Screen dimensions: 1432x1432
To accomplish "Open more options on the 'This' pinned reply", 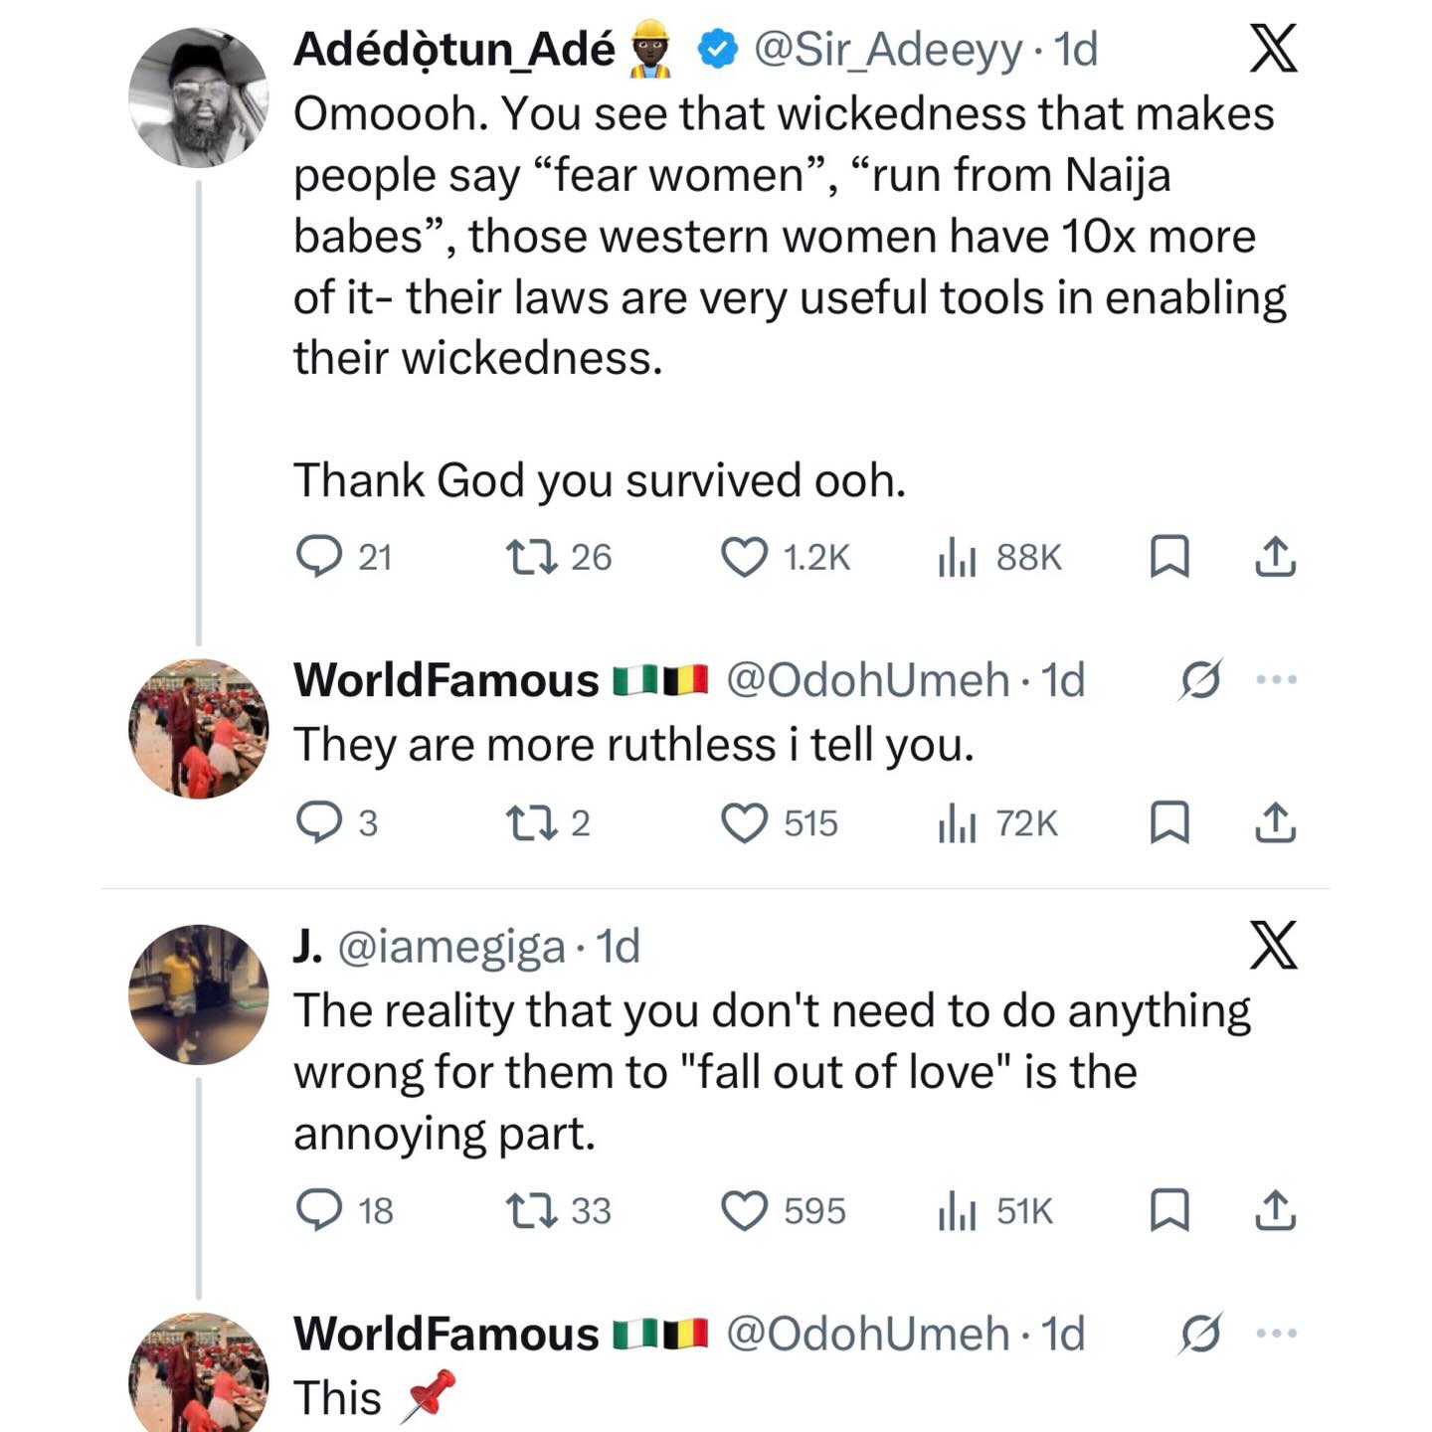I will pyautogui.click(x=1277, y=1334).
